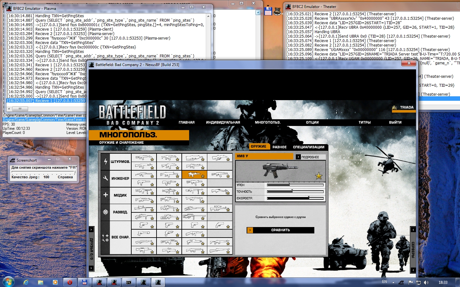Image resolution: width=460 pixels, height=287 pixels.
Task: Open the volume control in system tray
Action: (426, 283)
